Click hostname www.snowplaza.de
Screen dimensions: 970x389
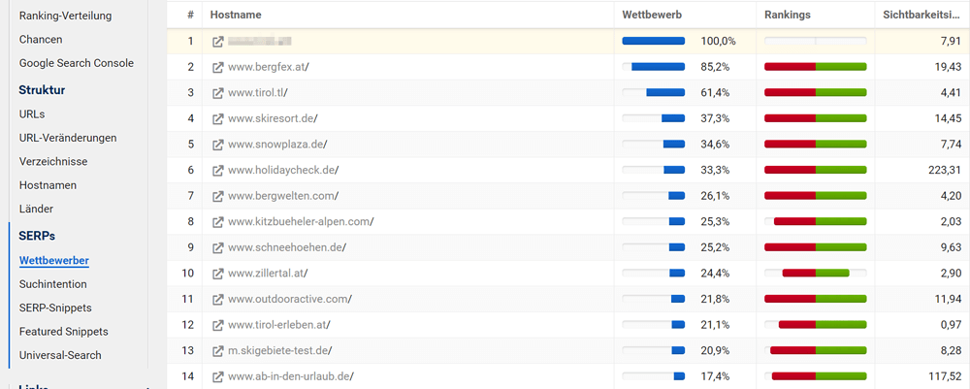(277, 145)
